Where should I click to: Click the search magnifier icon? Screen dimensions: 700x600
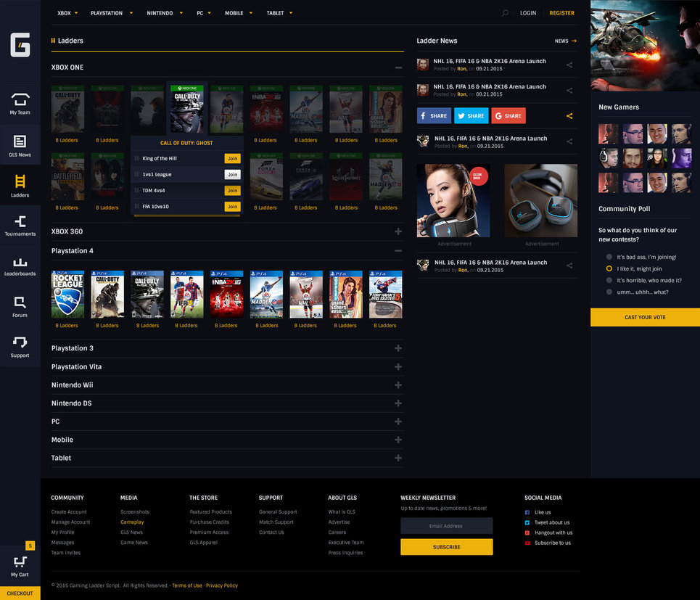[505, 13]
